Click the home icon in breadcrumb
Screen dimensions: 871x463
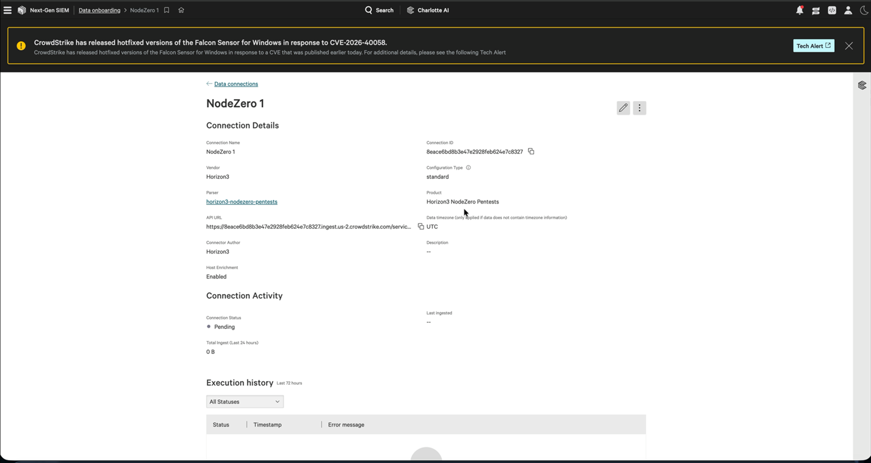point(181,10)
